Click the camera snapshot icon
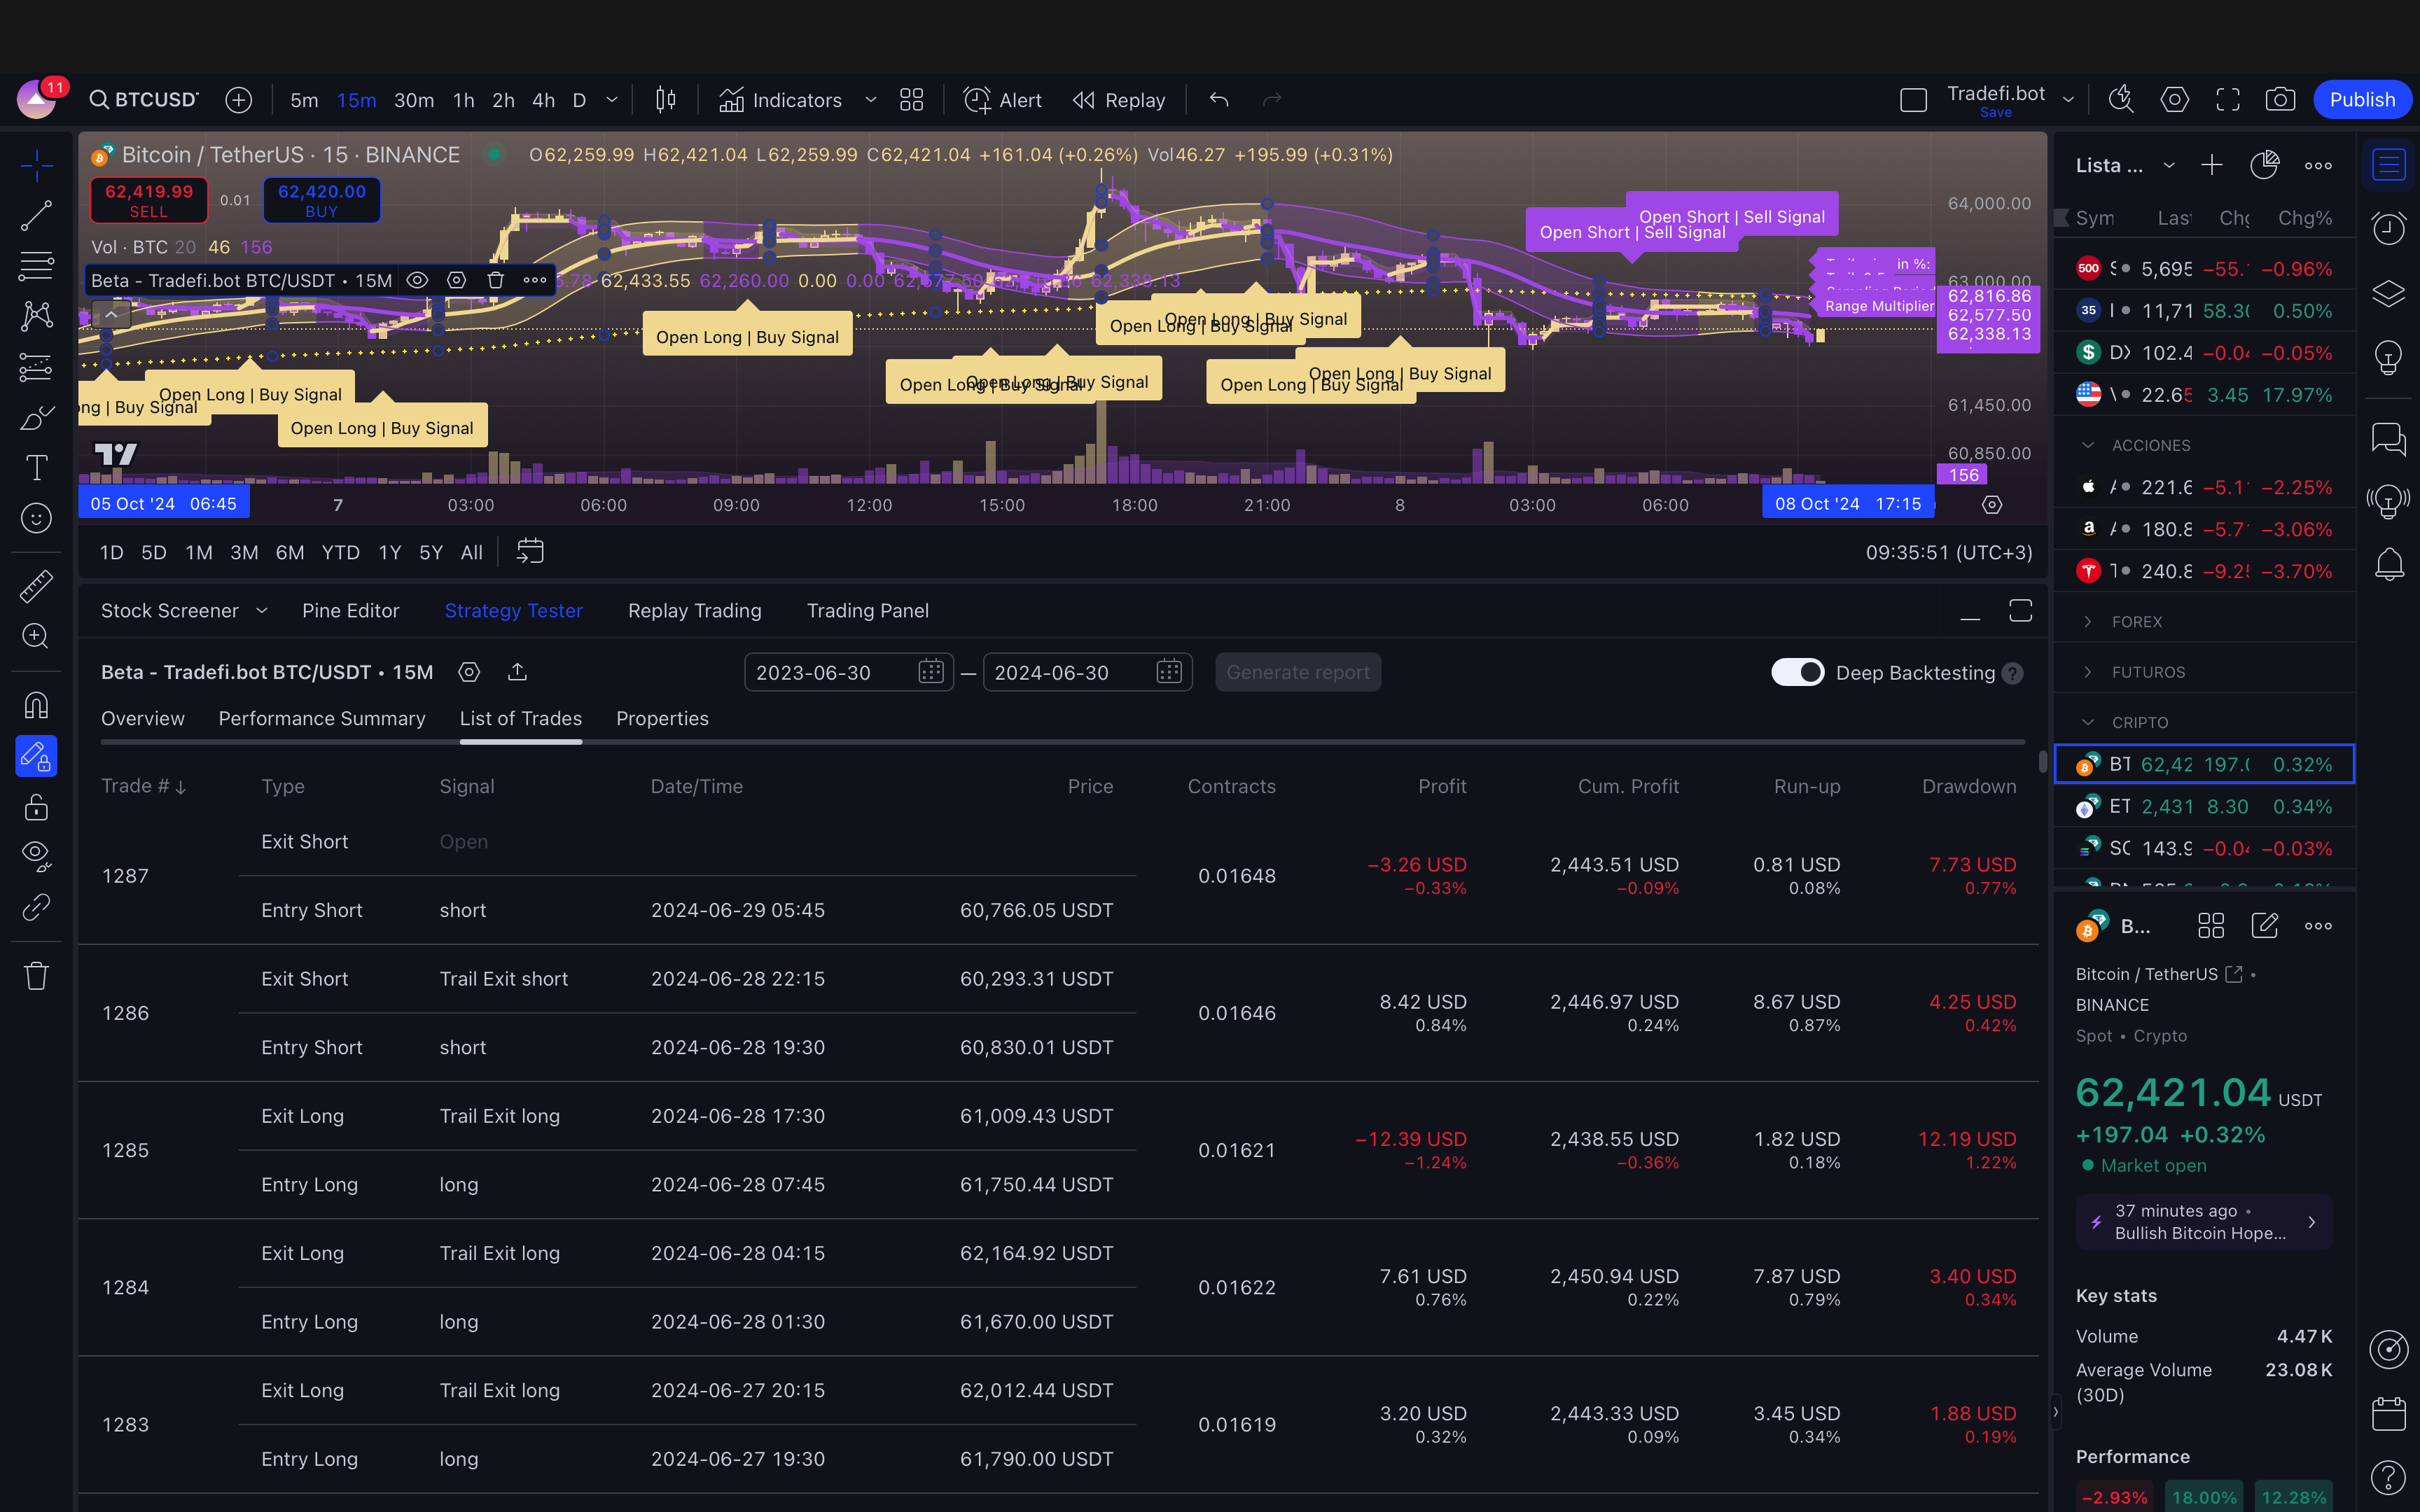2420x1512 pixels. point(2280,100)
